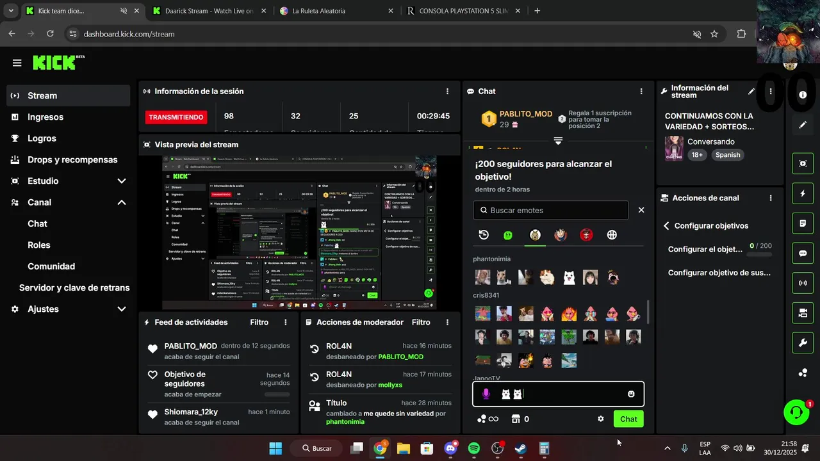This screenshot has width=820, height=461.
Task: Open the green support headset bubble
Action: (x=796, y=412)
